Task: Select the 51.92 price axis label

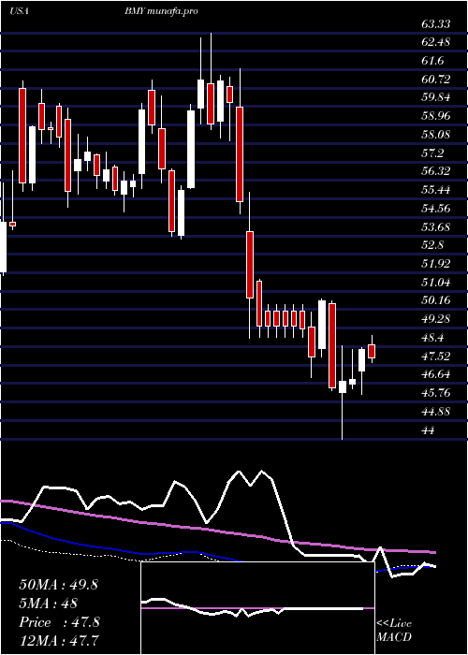Action: (x=436, y=264)
